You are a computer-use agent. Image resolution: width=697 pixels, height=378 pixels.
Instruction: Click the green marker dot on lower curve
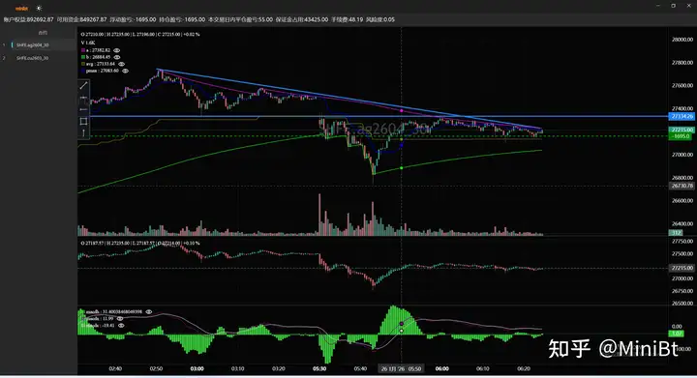click(402, 167)
